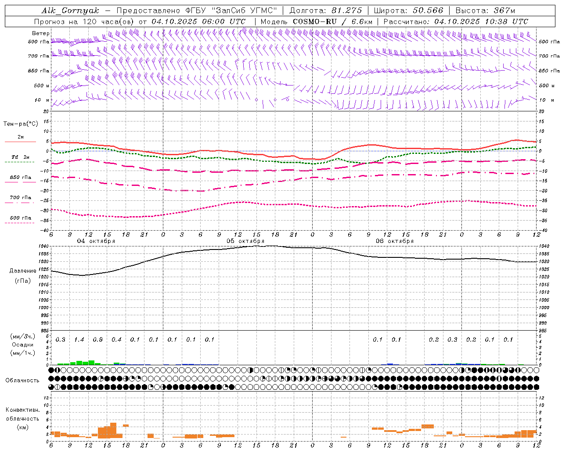562x449 pixels.
Task: Click the model name "COSMO-RU / 6.6км"
Action: pyautogui.click(x=332, y=21)
